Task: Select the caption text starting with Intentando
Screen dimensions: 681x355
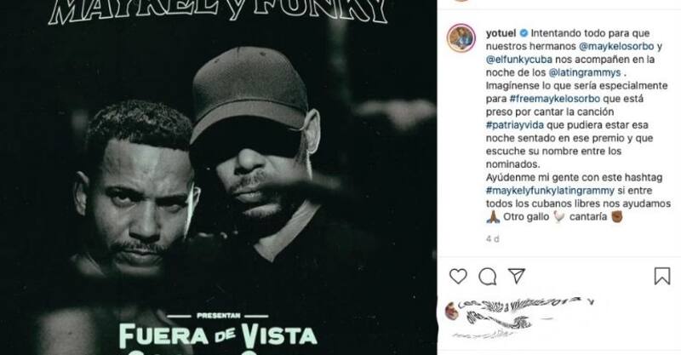Action: tap(577, 125)
